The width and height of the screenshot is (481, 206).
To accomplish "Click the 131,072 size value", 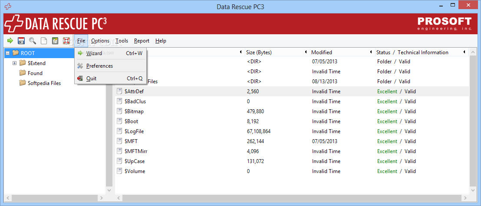I will click(x=255, y=161).
